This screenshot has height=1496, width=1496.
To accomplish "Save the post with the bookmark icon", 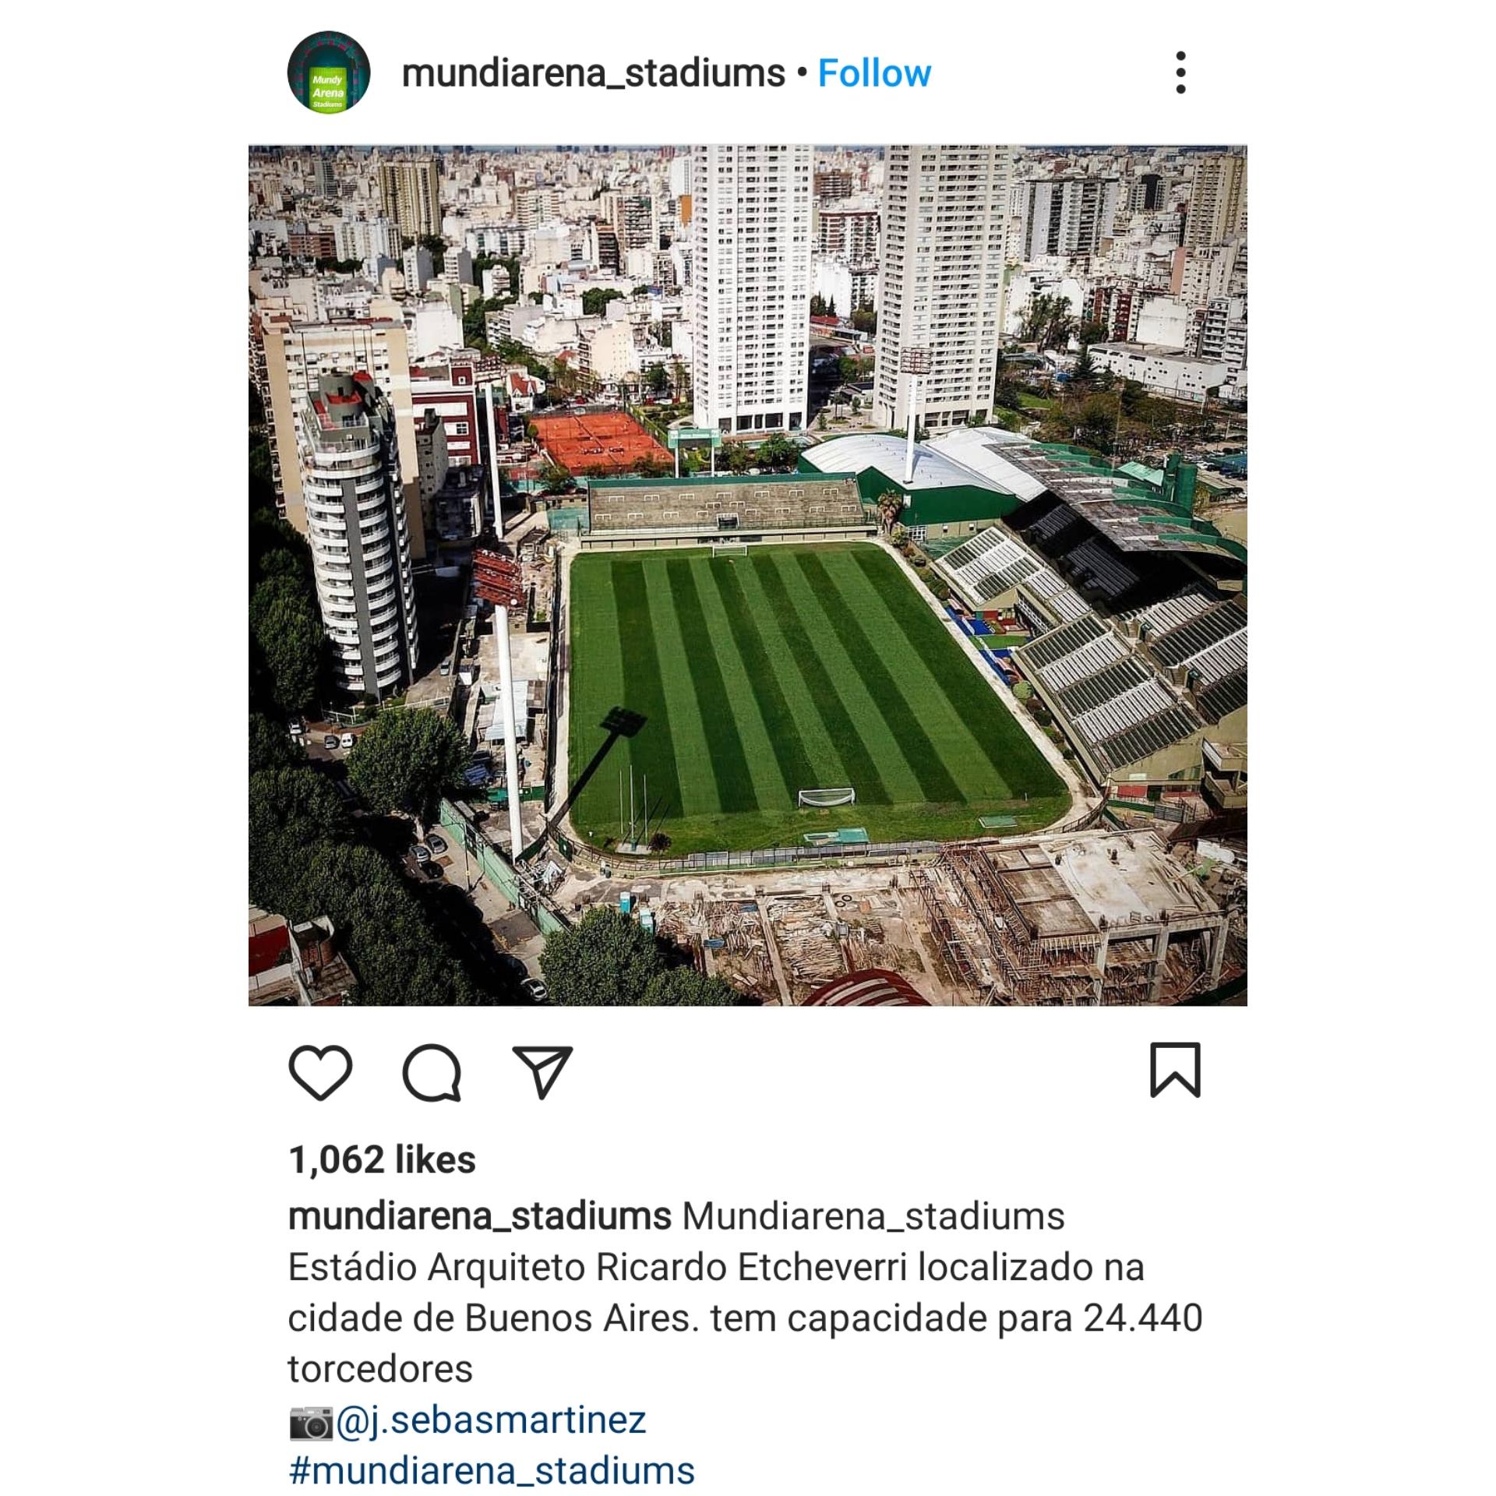I will click(1175, 1070).
